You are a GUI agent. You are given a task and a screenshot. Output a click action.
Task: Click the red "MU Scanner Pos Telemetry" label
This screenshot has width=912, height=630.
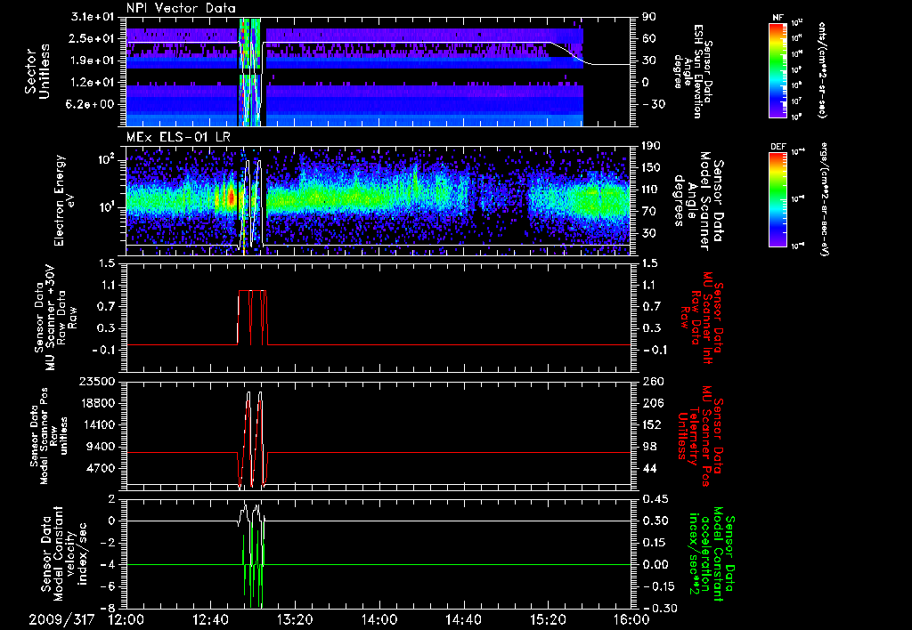point(700,436)
